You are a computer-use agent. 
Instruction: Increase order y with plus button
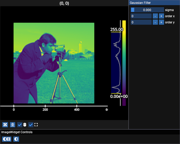pyautogui.click(x=161, y=22)
